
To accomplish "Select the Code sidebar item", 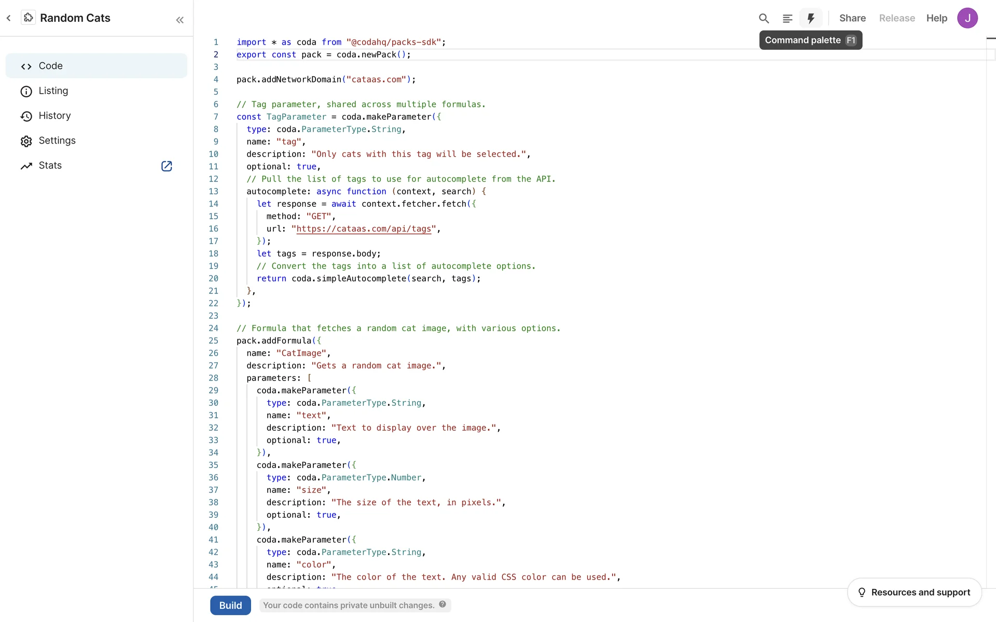I will [96, 66].
